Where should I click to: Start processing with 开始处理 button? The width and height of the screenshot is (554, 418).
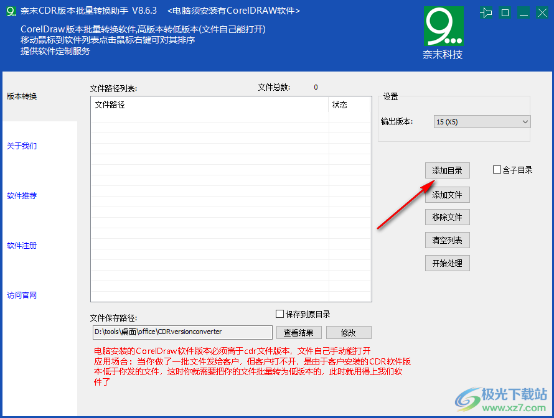(447, 262)
